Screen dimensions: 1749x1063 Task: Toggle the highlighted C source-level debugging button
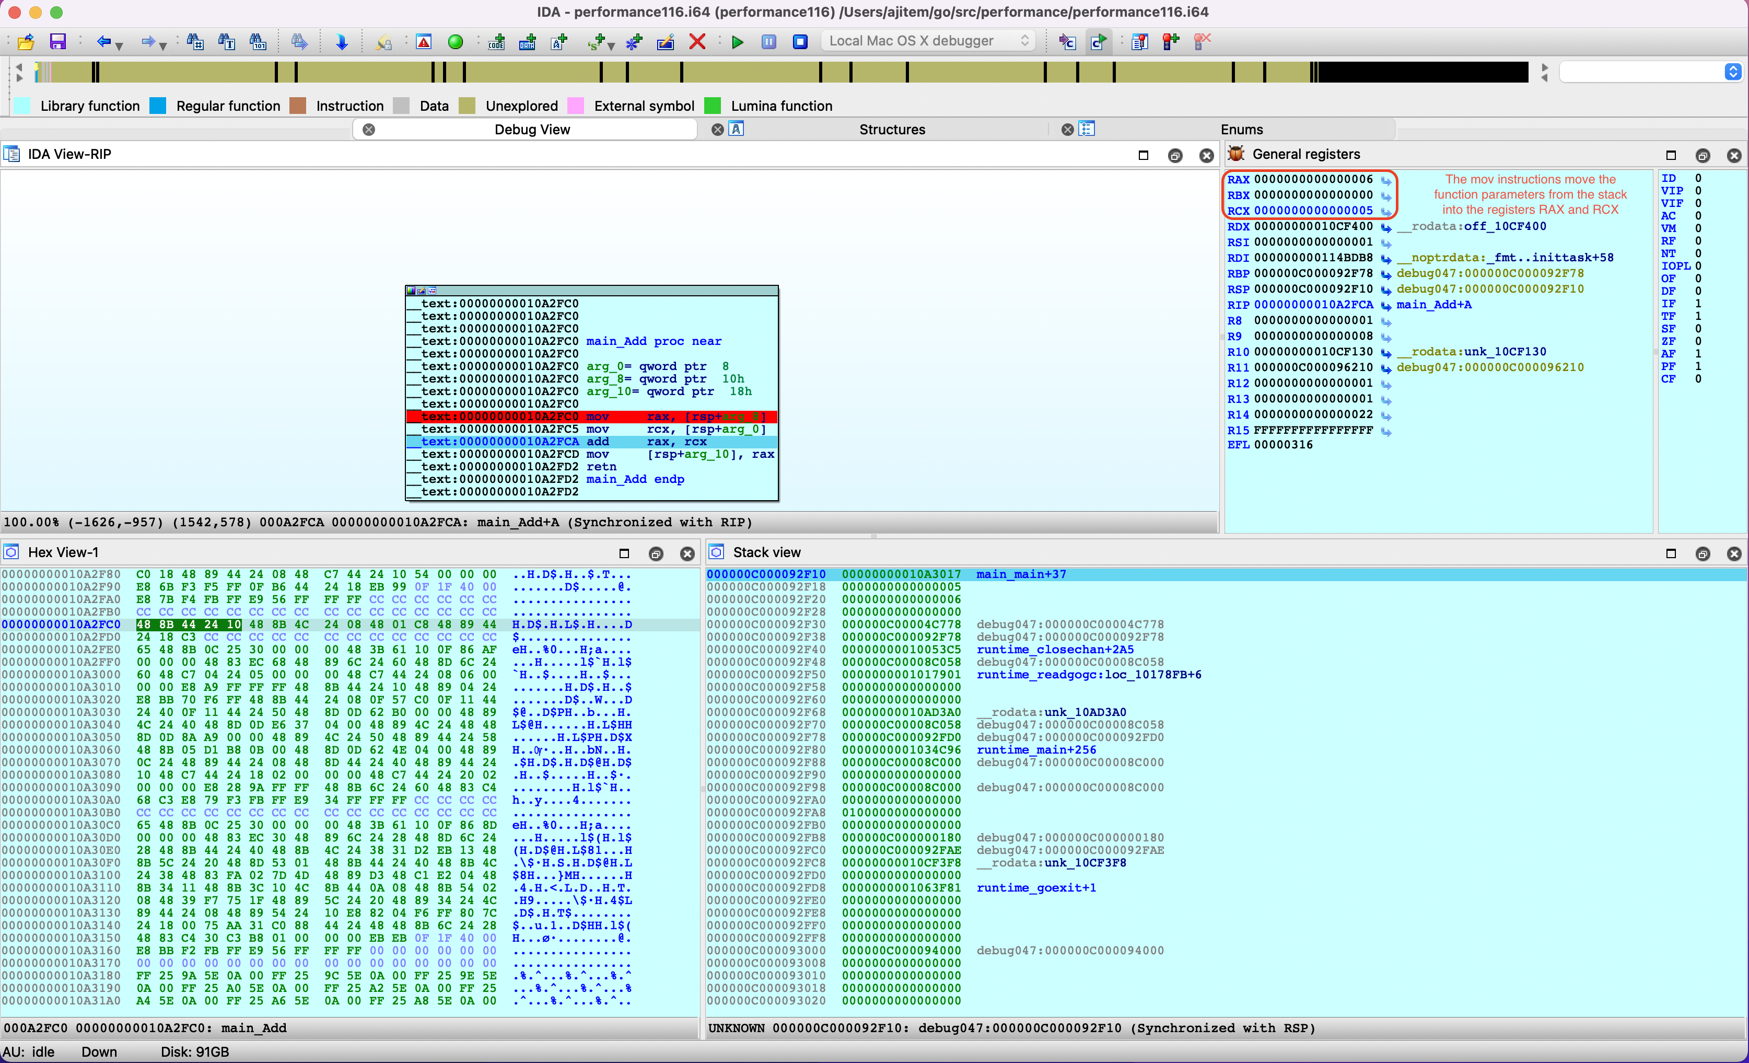[x=1098, y=42]
